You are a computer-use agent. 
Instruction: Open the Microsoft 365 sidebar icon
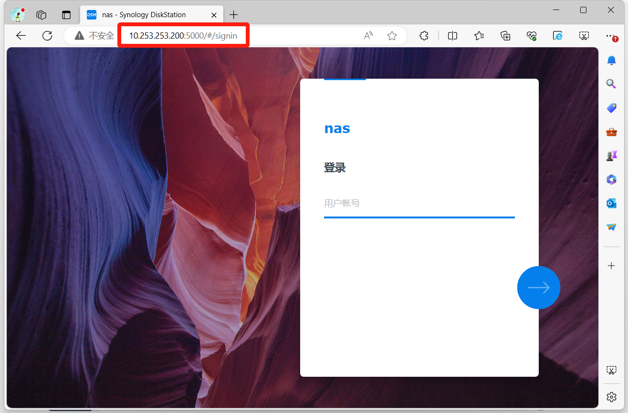click(x=611, y=180)
